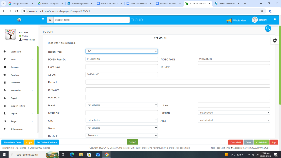Bookmark this page with star icon

262,11
